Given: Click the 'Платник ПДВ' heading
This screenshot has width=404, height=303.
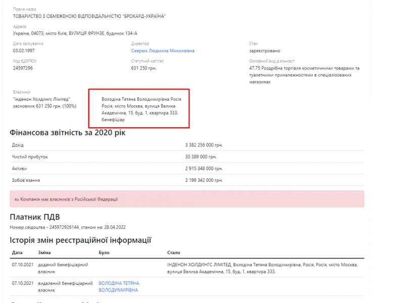Looking at the screenshot, I should click(x=35, y=217).
